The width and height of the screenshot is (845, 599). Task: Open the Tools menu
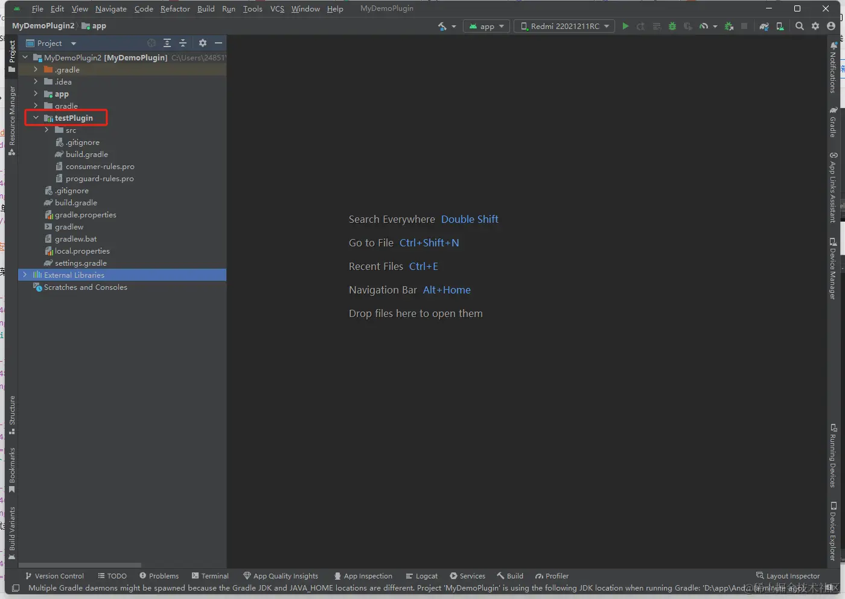[x=252, y=8]
